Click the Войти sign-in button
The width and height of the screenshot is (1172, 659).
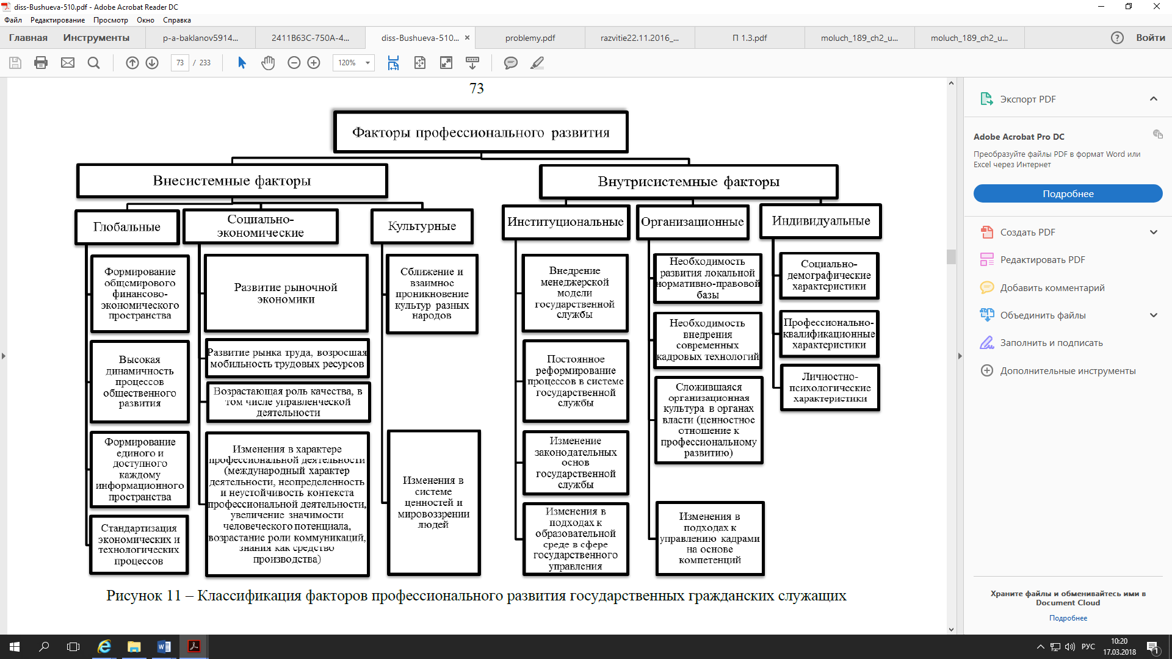(1150, 38)
